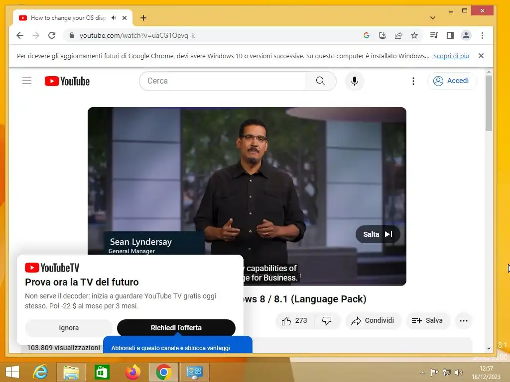Open Chrome three-dot menu

[x=482, y=35]
